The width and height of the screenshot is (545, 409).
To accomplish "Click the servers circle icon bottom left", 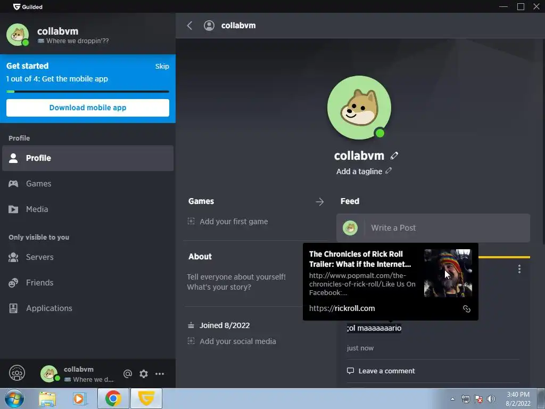I will [17, 373].
